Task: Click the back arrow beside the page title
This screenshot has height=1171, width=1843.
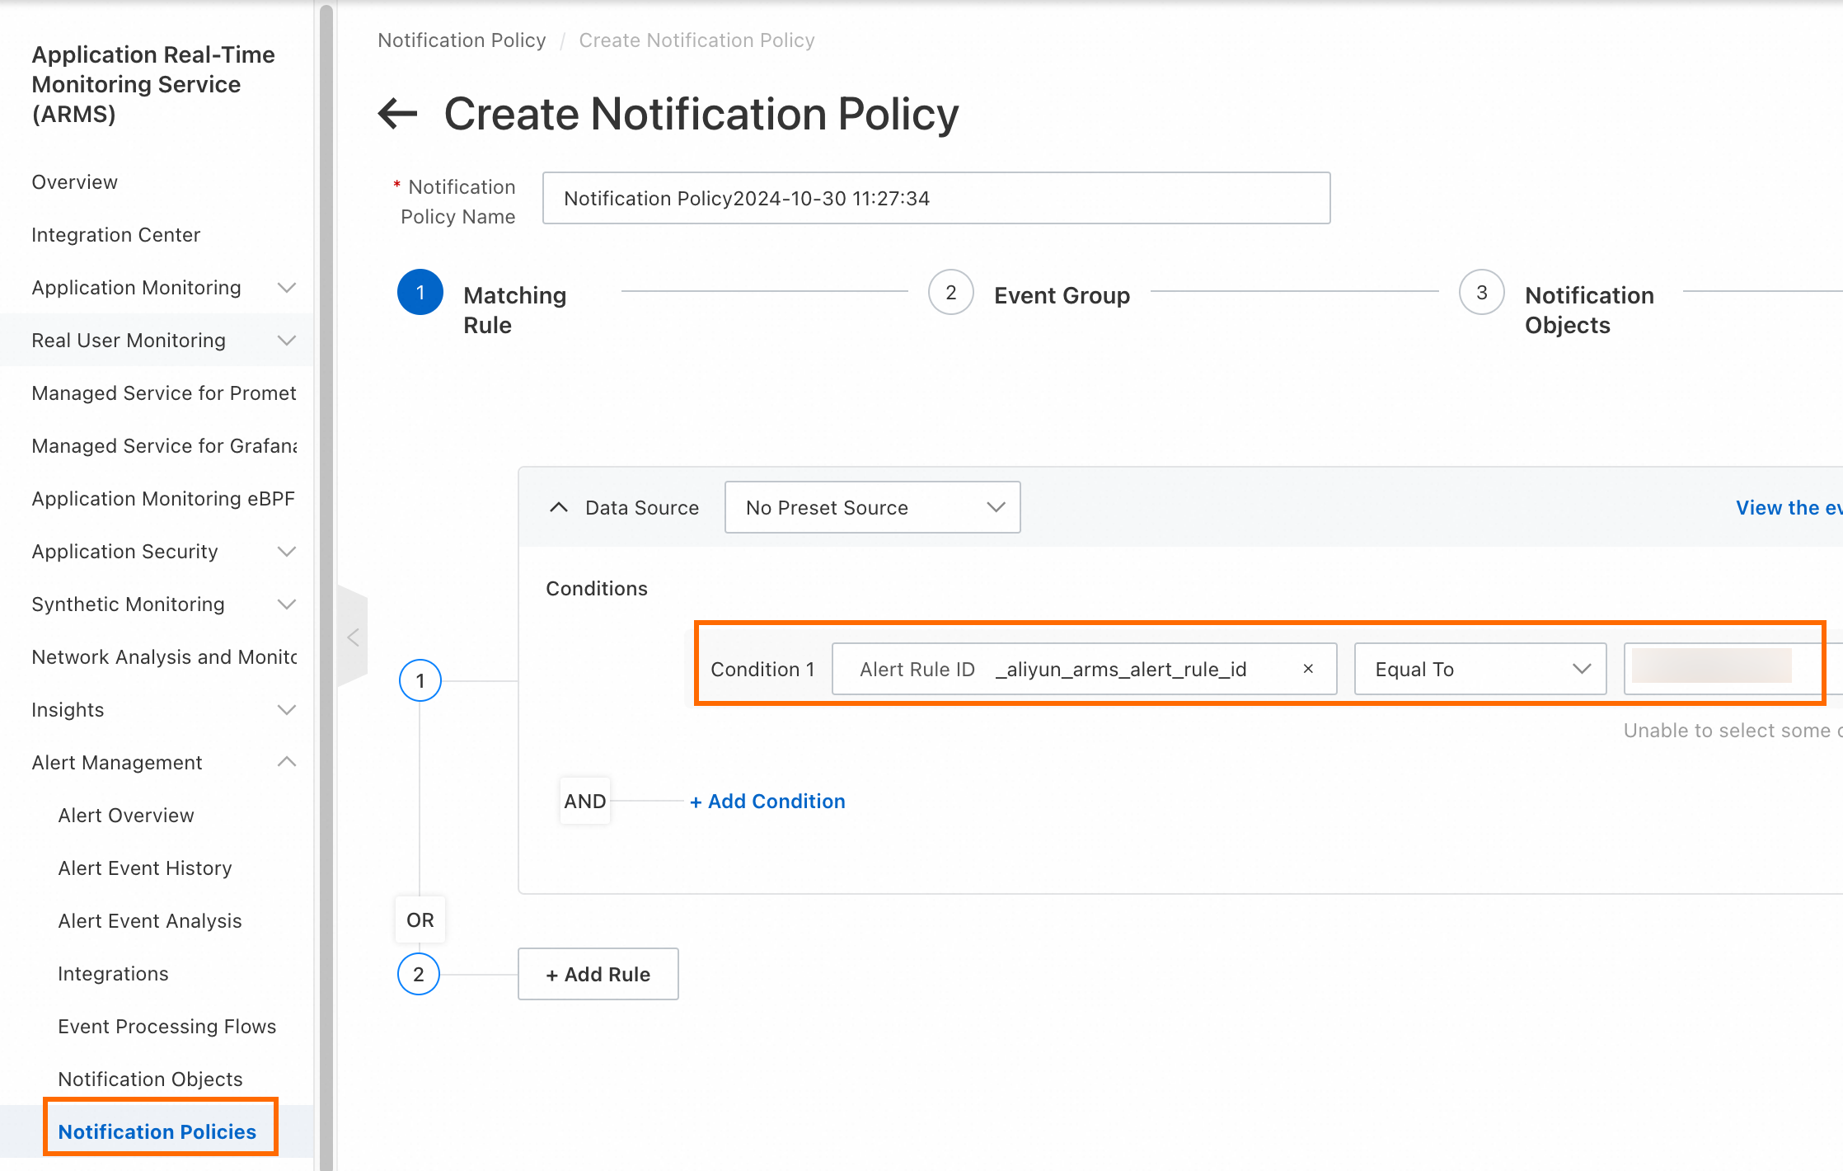Action: point(398,114)
